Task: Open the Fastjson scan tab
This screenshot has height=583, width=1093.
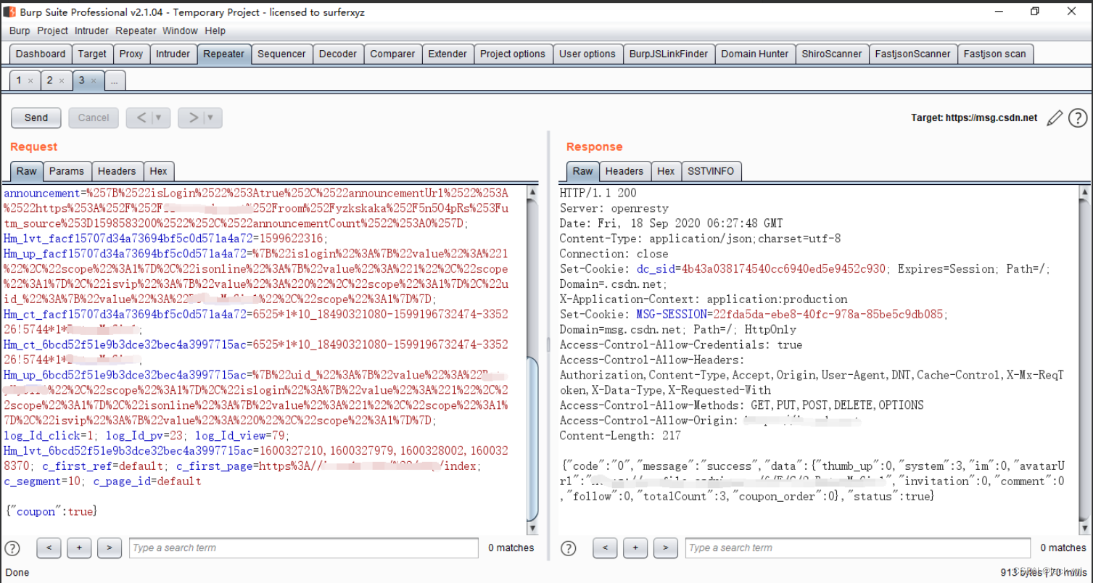Action: pyautogui.click(x=995, y=54)
